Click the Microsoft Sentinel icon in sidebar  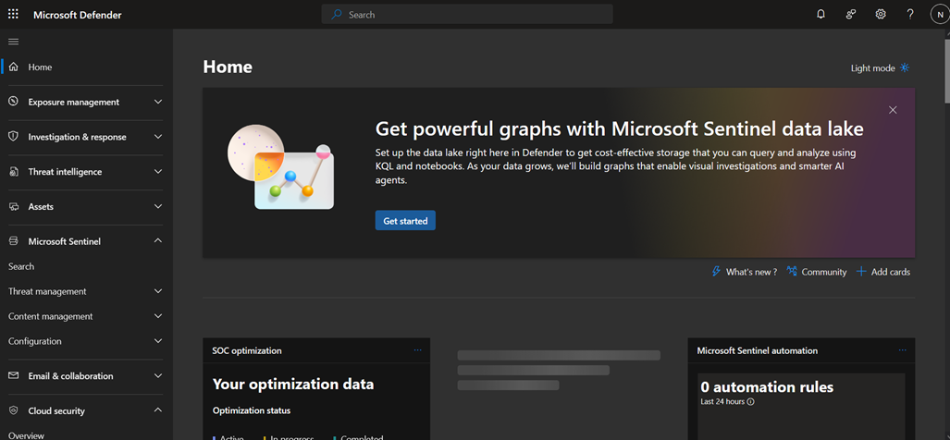(x=13, y=241)
